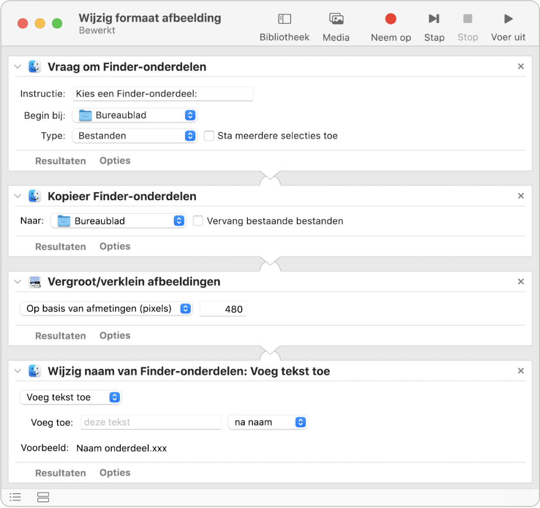Show the log list view icon
This screenshot has height=508, width=540.
[16, 497]
